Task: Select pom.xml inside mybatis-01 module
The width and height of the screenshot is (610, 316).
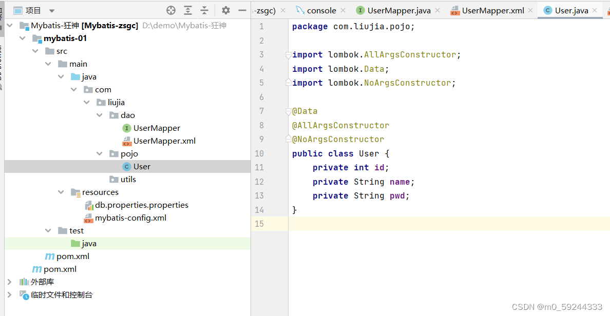Action: pos(73,256)
